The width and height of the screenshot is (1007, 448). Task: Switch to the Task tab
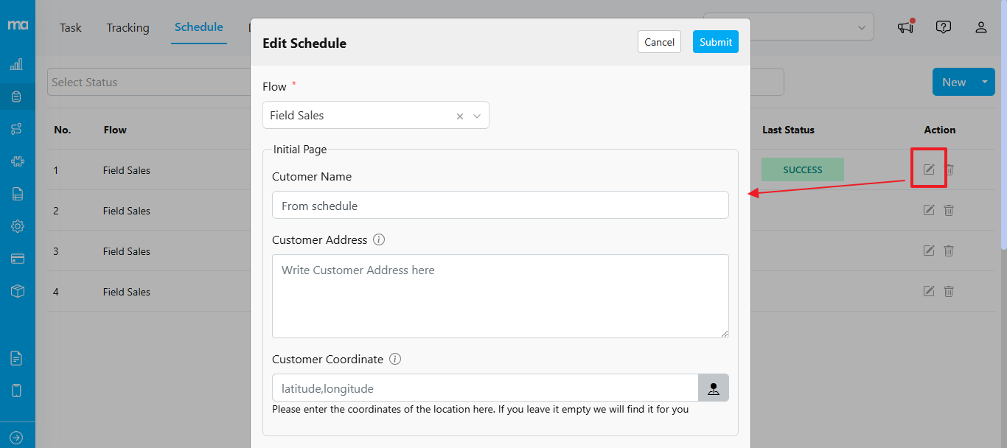(71, 27)
